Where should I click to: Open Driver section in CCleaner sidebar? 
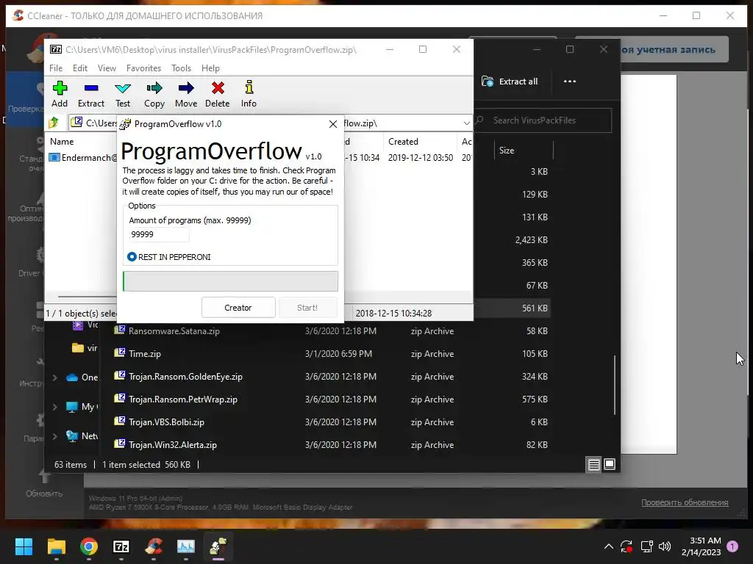[29, 263]
